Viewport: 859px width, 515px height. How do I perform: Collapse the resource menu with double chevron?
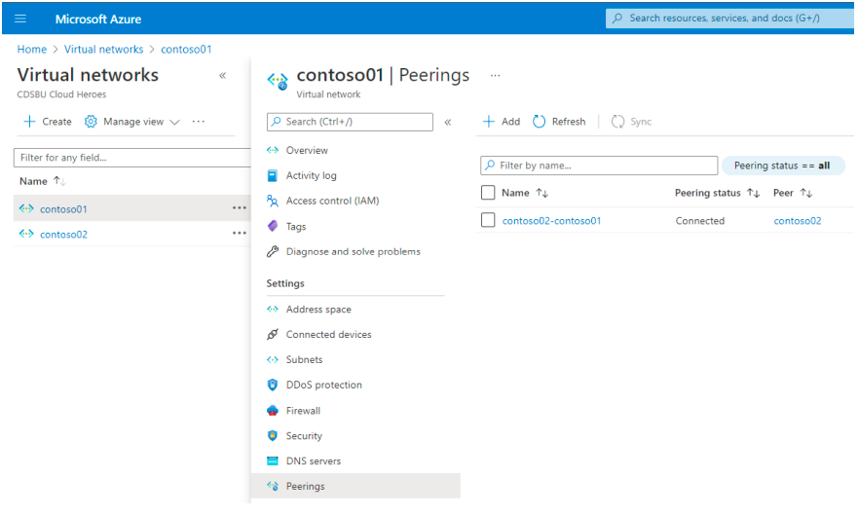click(x=448, y=122)
